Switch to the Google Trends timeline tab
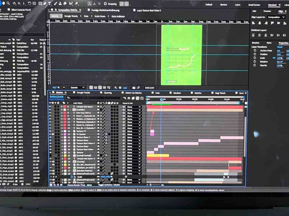This screenshot has height=216, width=289. 83,93
